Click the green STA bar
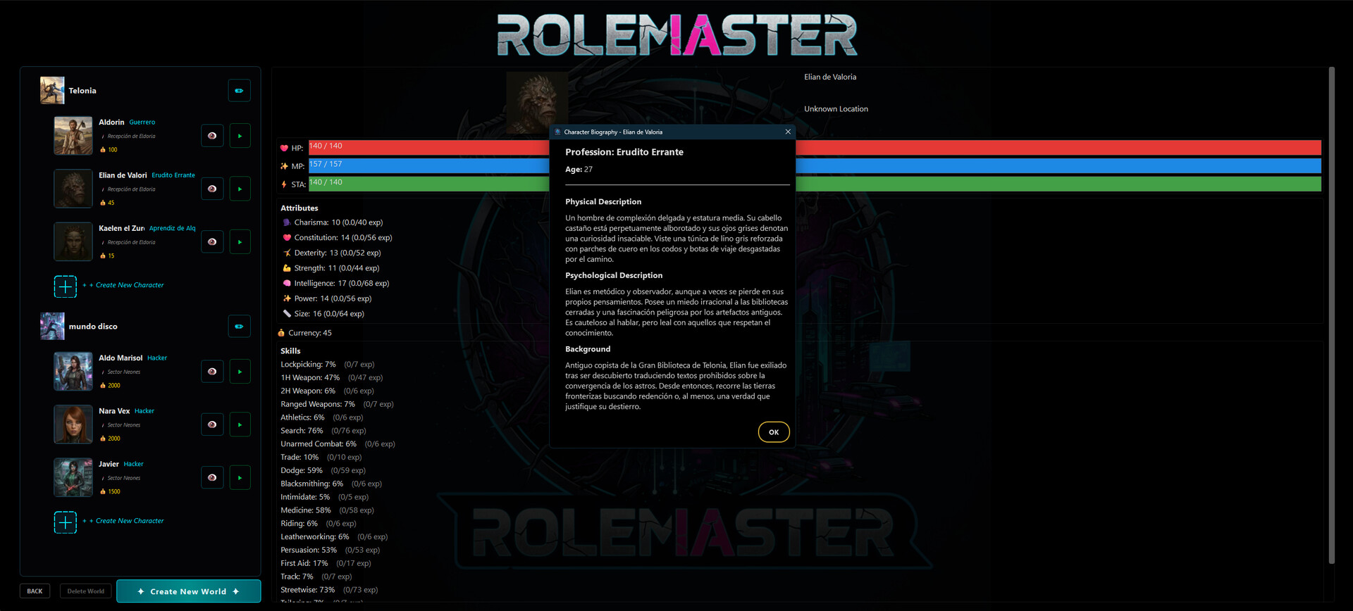Viewport: 1353px width, 611px height. click(815, 184)
